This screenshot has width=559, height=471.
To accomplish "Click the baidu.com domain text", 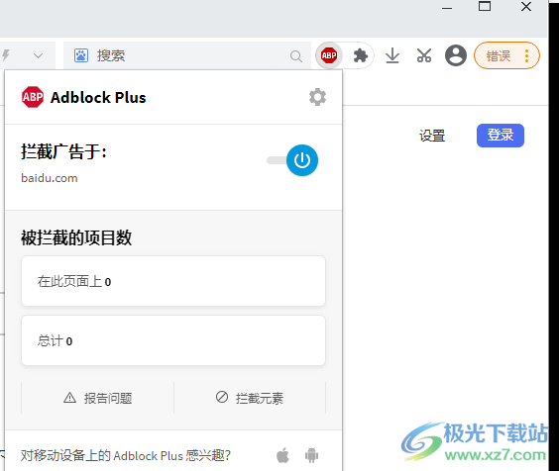I will [50, 178].
